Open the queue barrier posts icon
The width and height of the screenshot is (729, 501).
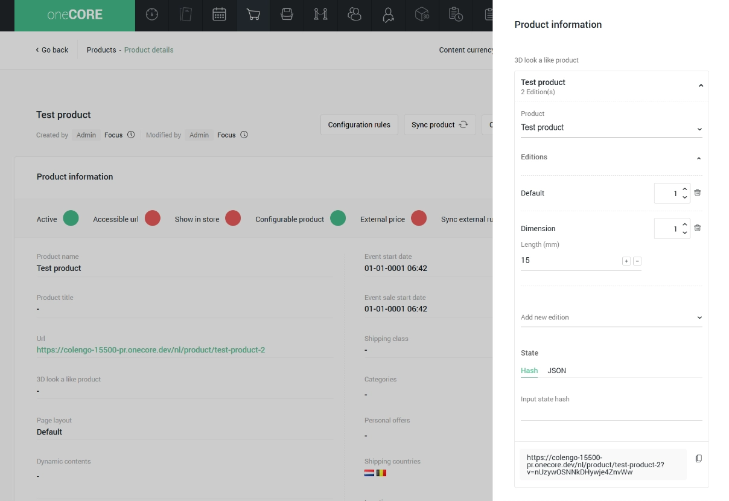(x=321, y=15)
